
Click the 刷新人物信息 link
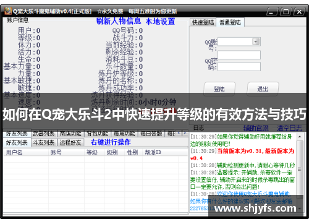[x=119, y=21]
